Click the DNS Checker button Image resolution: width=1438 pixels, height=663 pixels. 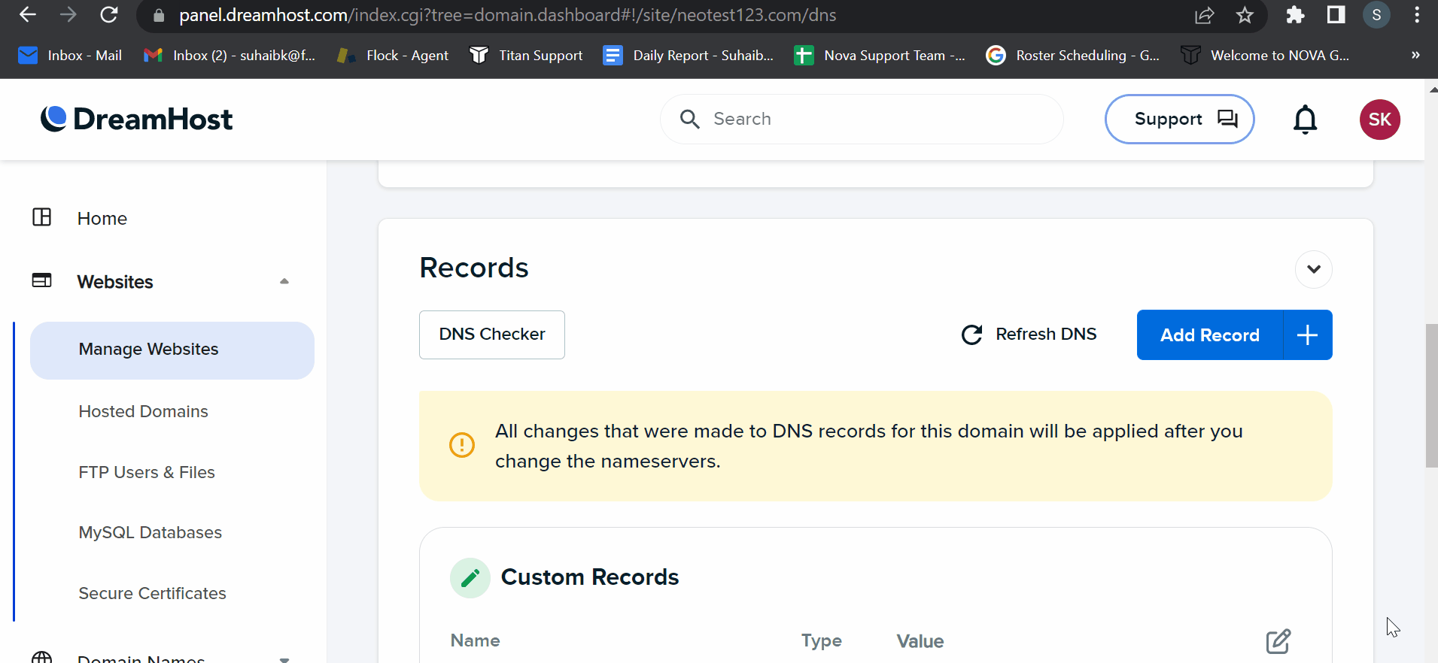pos(492,335)
